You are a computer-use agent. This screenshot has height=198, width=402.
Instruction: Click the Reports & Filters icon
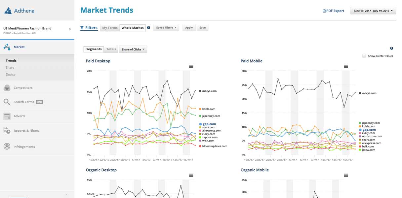pyautogui.click(x=7, y=131)
